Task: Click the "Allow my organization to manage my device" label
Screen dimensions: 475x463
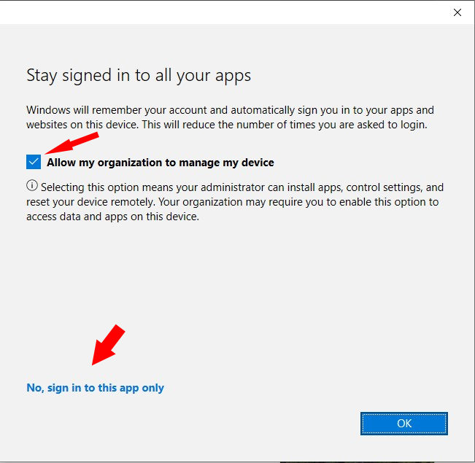Action: coord(161,163)
